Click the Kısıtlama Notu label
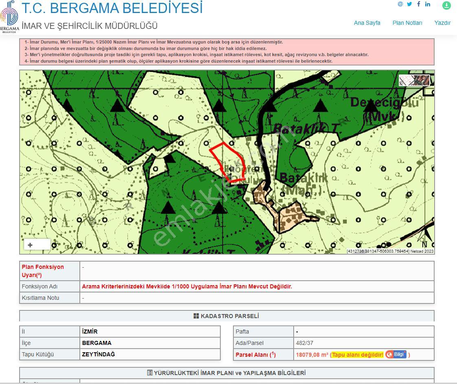Image resolution: width=457 pixels, height=384 pixels. tap(40, 298)
